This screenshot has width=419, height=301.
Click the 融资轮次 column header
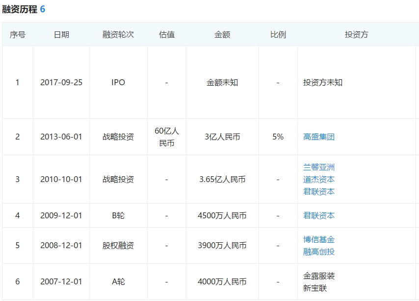[118, 34]
